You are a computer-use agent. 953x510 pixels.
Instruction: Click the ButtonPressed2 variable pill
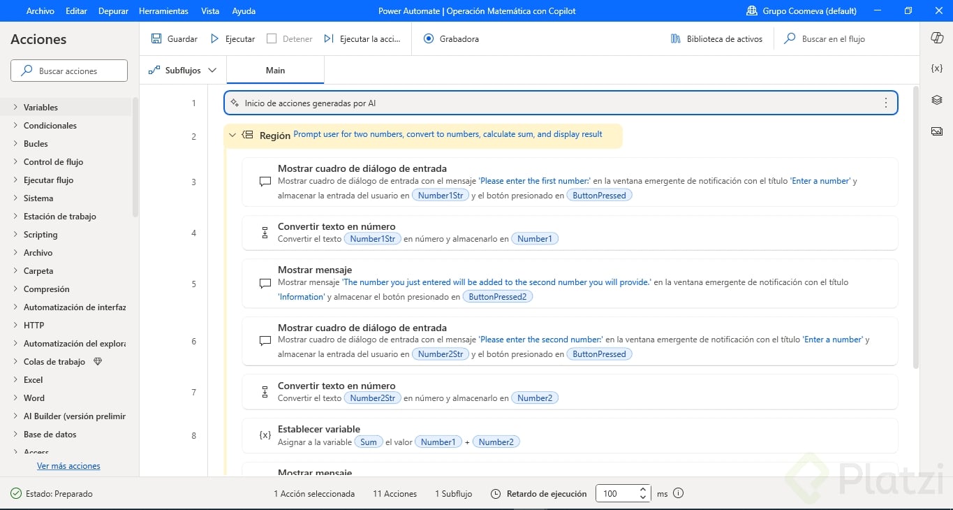tap(498, 297)
